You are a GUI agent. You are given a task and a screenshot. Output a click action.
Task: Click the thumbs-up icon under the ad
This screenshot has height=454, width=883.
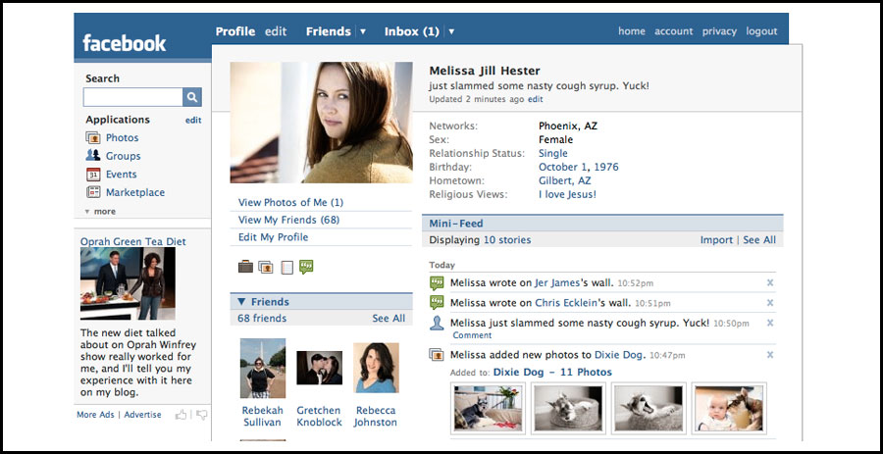tap(182, 415)
